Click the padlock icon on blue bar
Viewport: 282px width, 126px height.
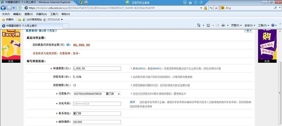tap(190, 3)
